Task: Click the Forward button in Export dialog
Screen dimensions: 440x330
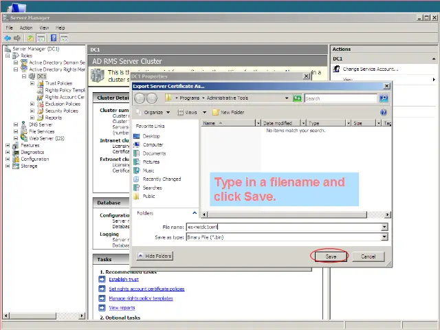Action: click(152, 98)
